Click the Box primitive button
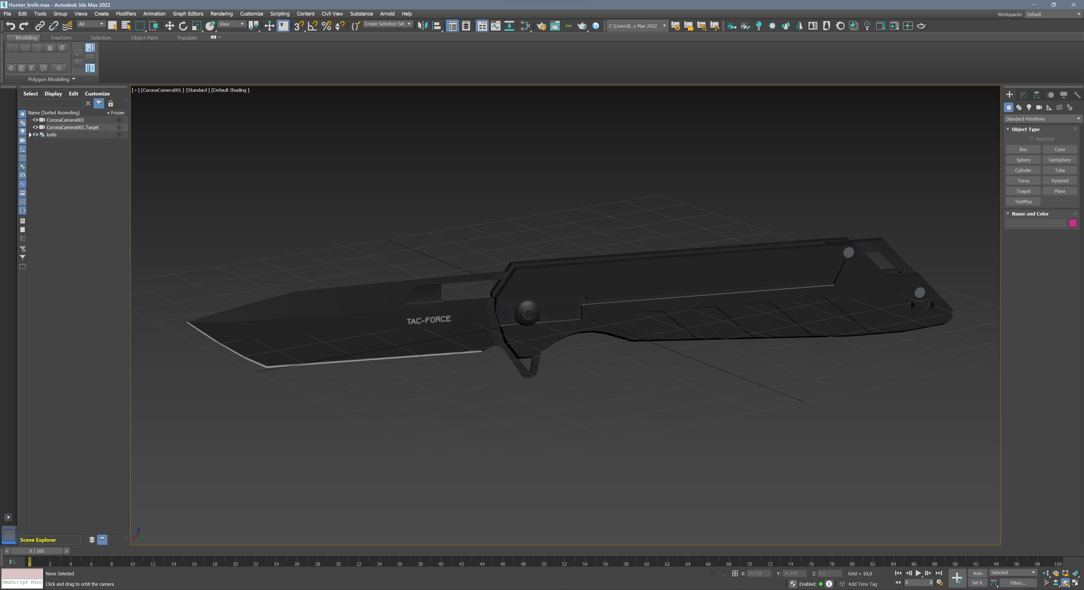The image size is (1084, 590). coord(1023,149)
